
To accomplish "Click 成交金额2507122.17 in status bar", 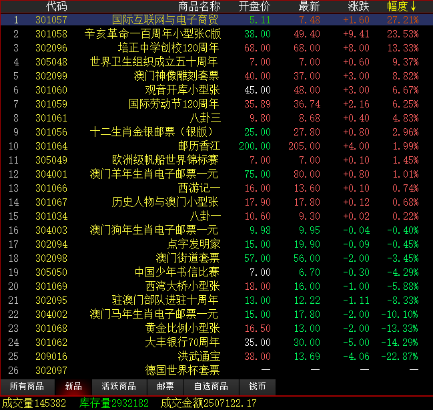I will click(x=209, y=403).
